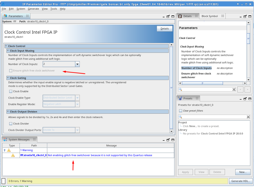Open the Edit menu

click(11, 9)
